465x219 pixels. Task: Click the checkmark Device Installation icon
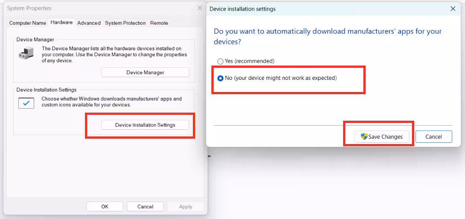coord(26,103)
